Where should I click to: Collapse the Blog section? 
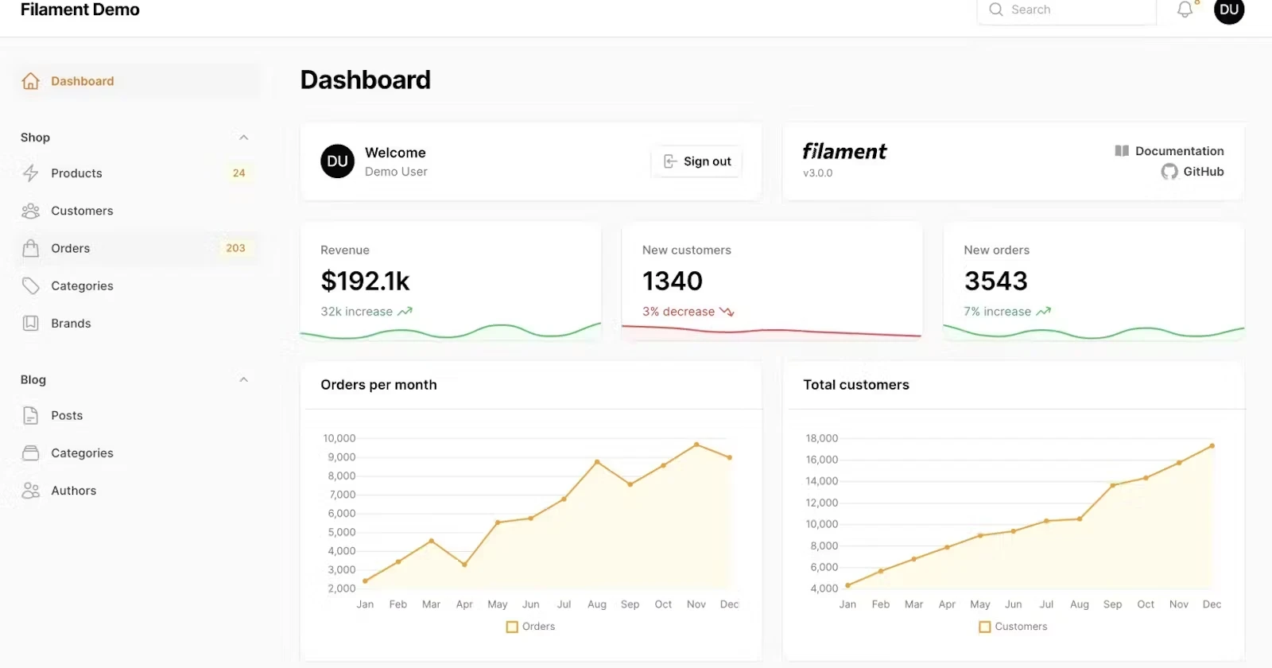[x=244, y=379]
